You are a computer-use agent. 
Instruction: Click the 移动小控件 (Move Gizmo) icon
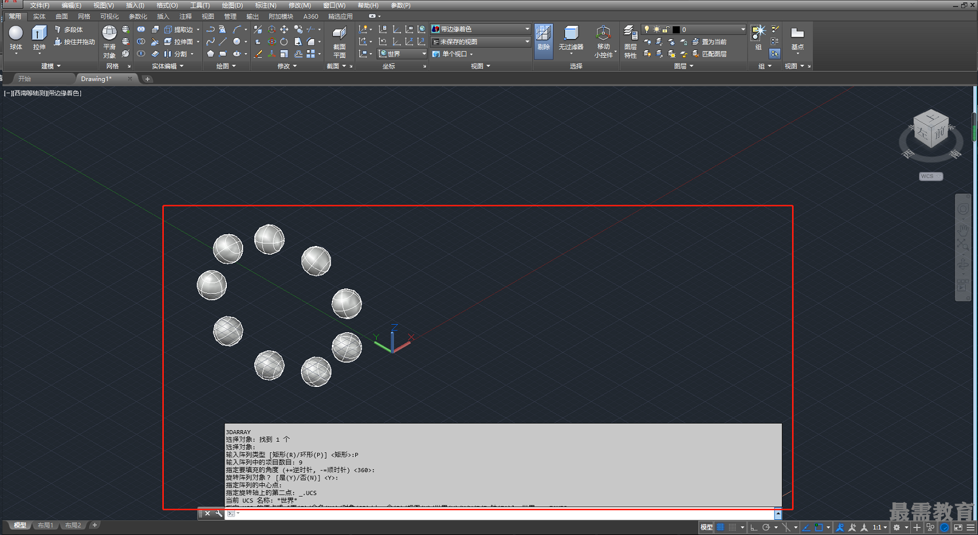coord(604,42)
